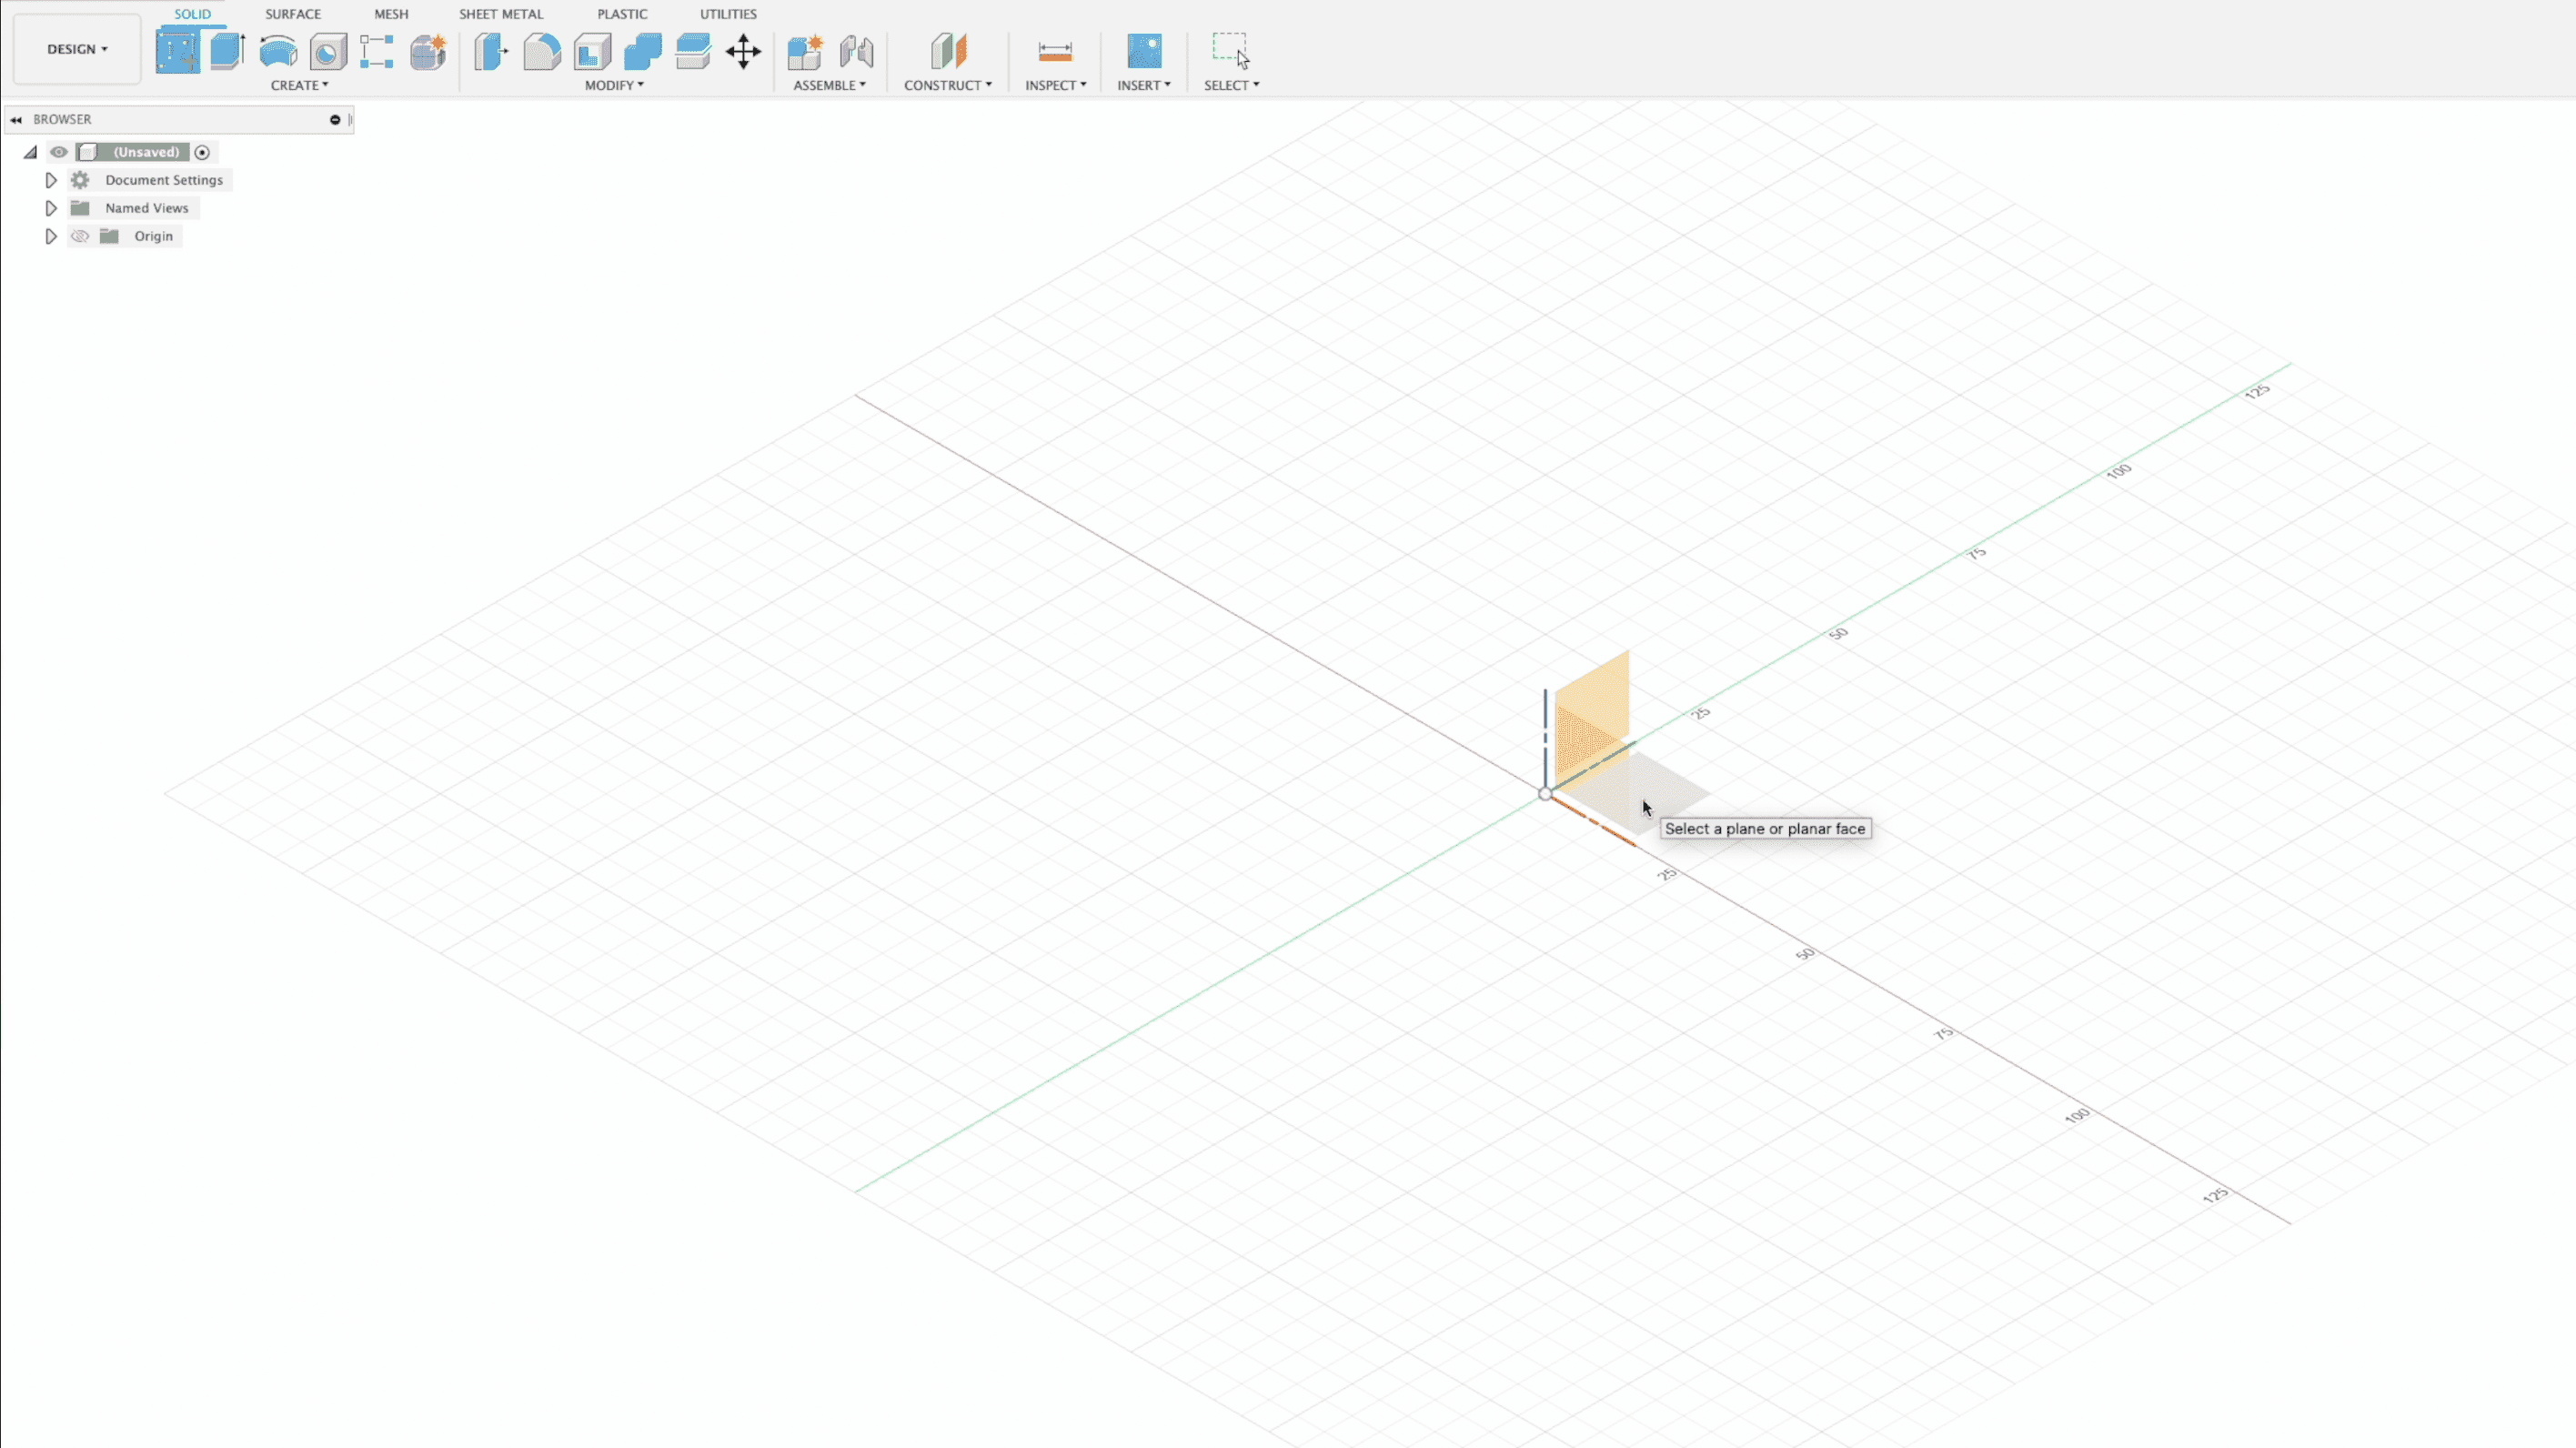The height and width of the screenshot is (1448, 2576).
Task: Expand the Named Views folder
Action: [51, 208]
